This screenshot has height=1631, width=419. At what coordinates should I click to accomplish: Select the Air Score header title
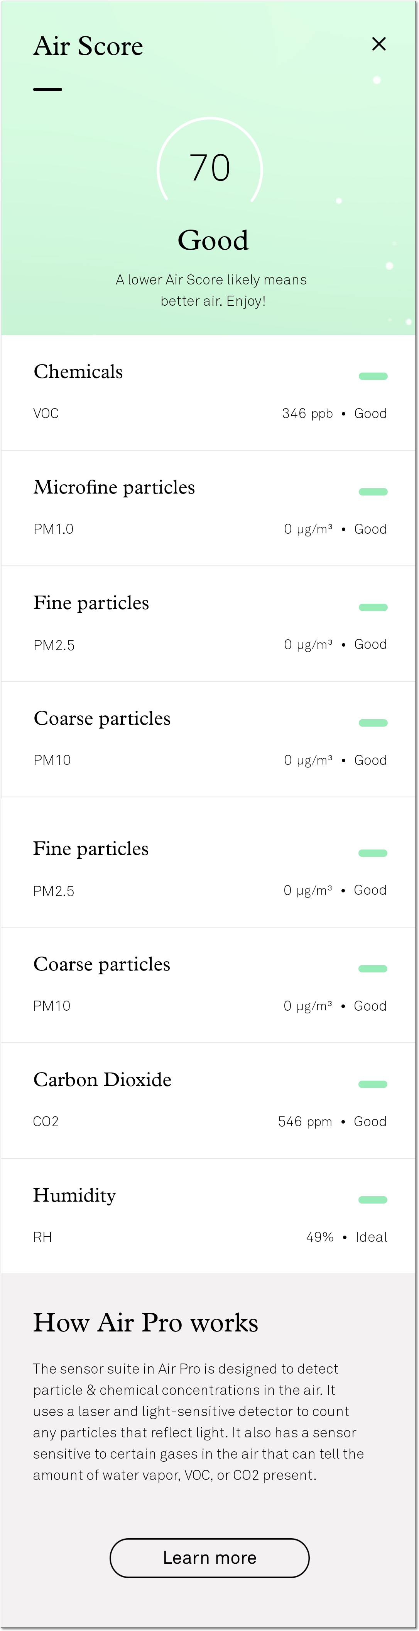coord(88,46)
